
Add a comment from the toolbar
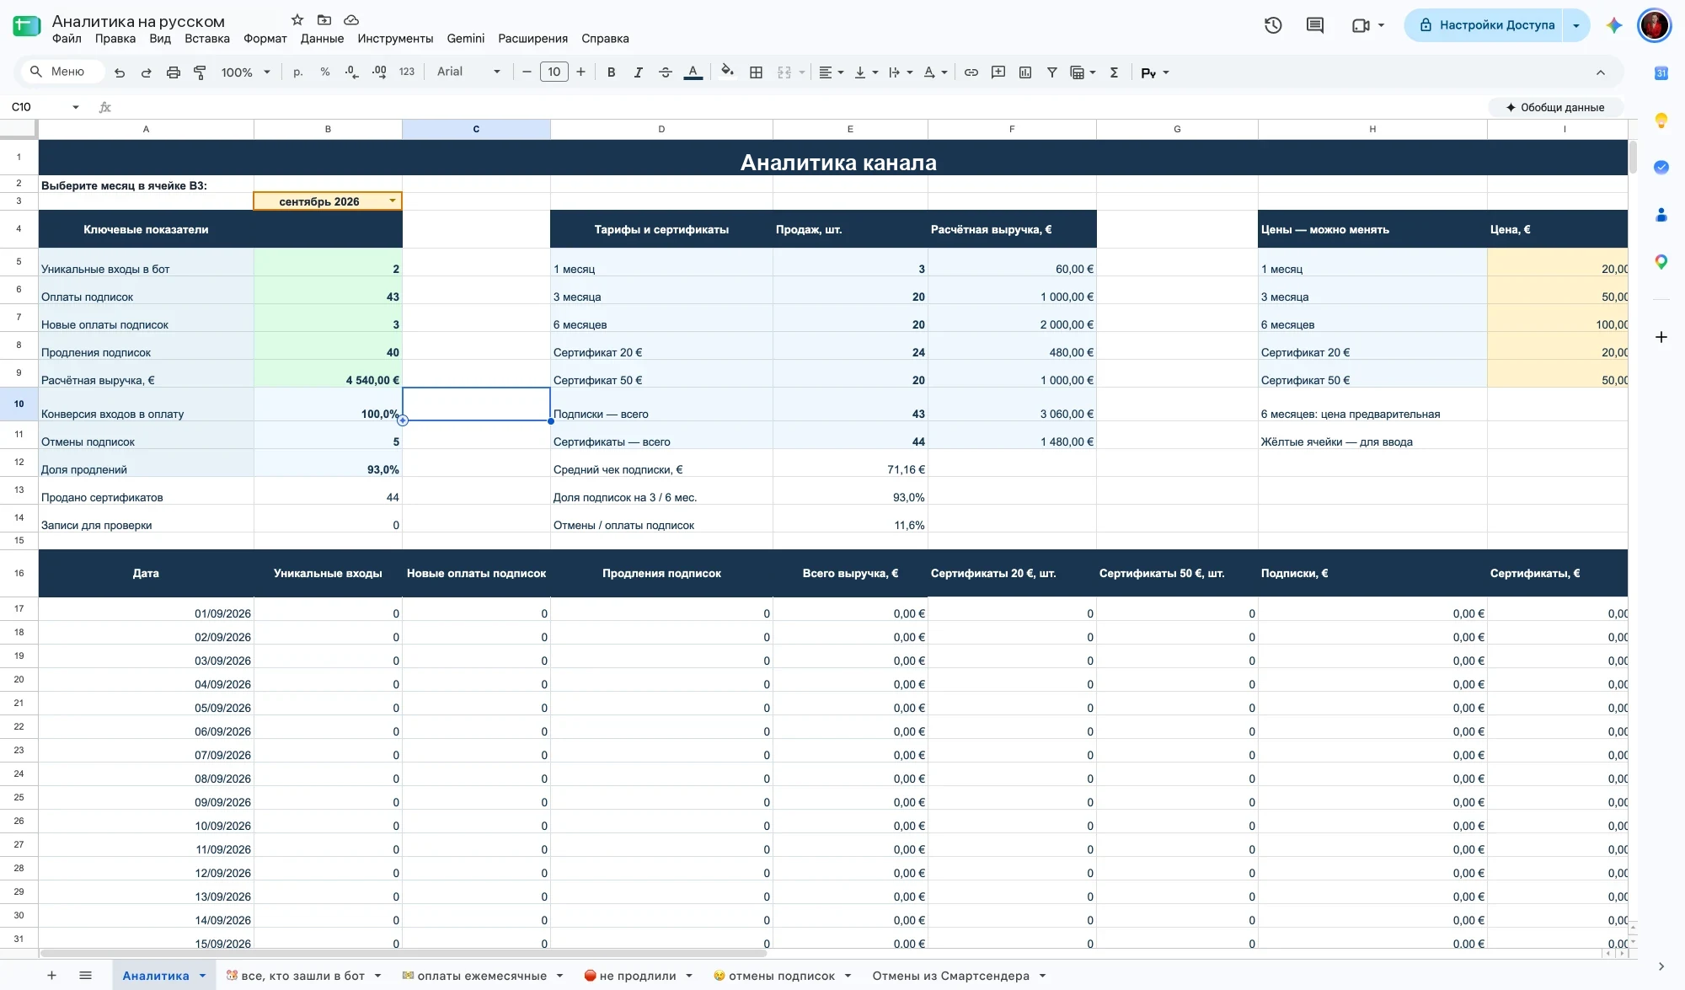coord(998,72)
